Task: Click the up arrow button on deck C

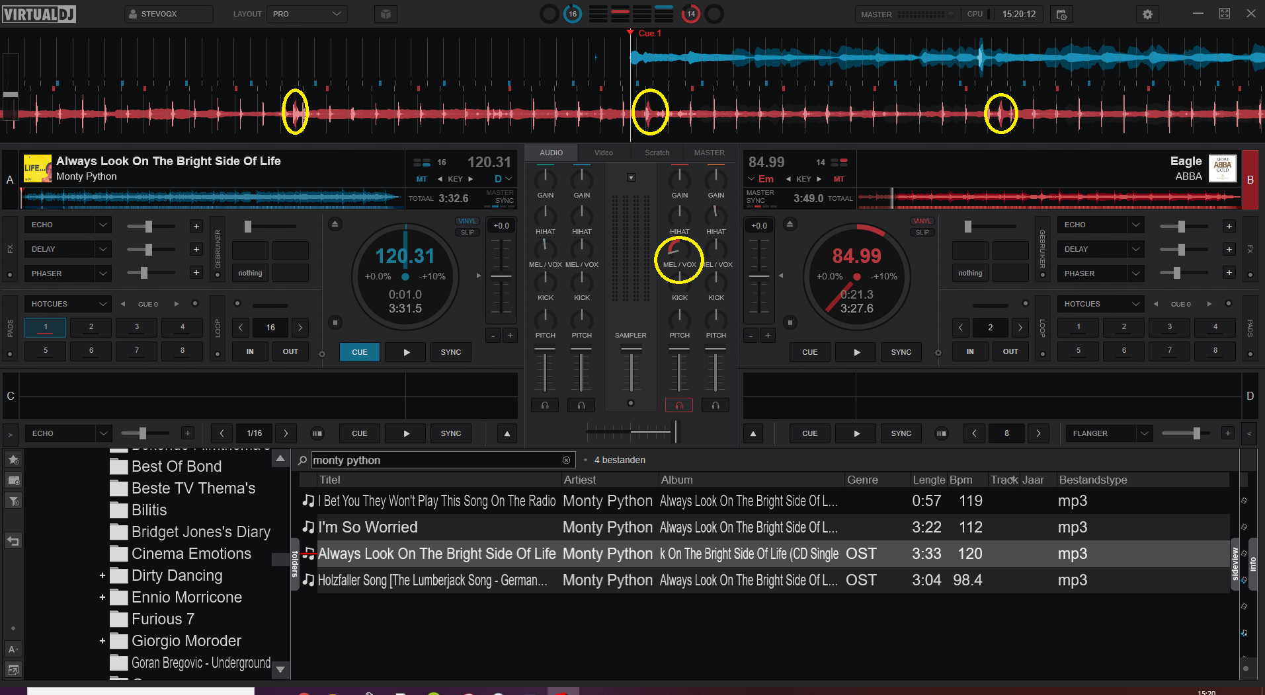Action: click(x=507, y=433)
